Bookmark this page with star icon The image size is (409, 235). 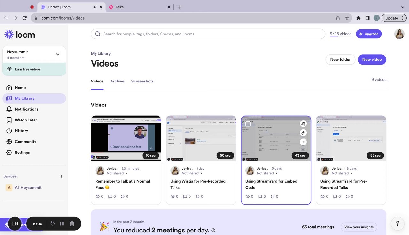click(x=347, y=18)
